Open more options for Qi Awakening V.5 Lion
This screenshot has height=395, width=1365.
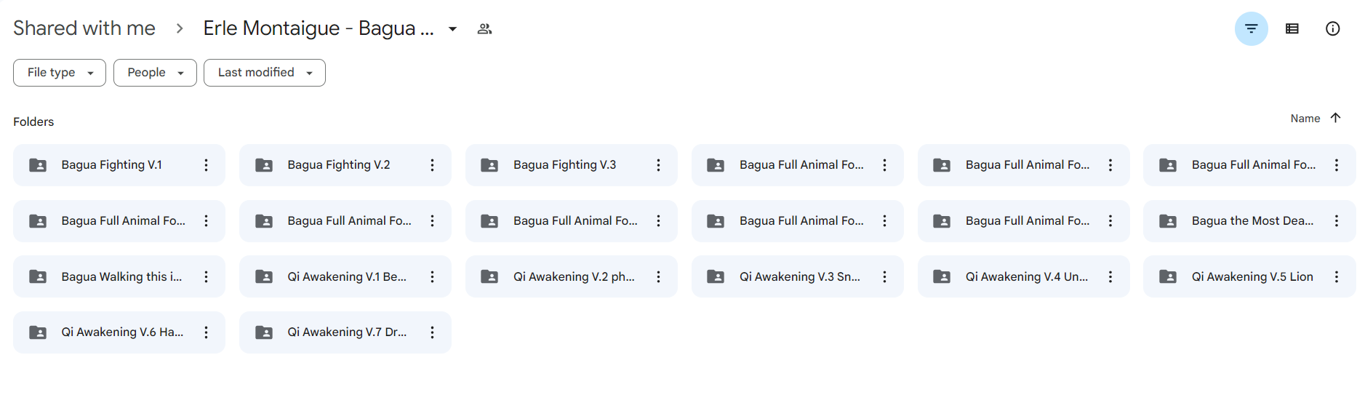1337,276
